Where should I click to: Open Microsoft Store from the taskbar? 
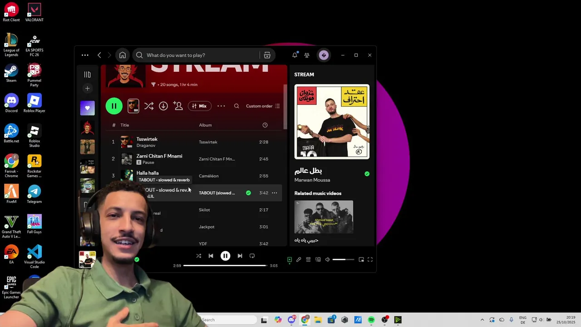[x=331, y=320]
